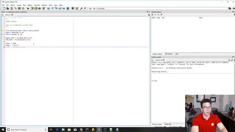This screenshot has width=235, height=132.
Task: Click Save data as icon in Variable explorer
Action: tap(158, 15)
